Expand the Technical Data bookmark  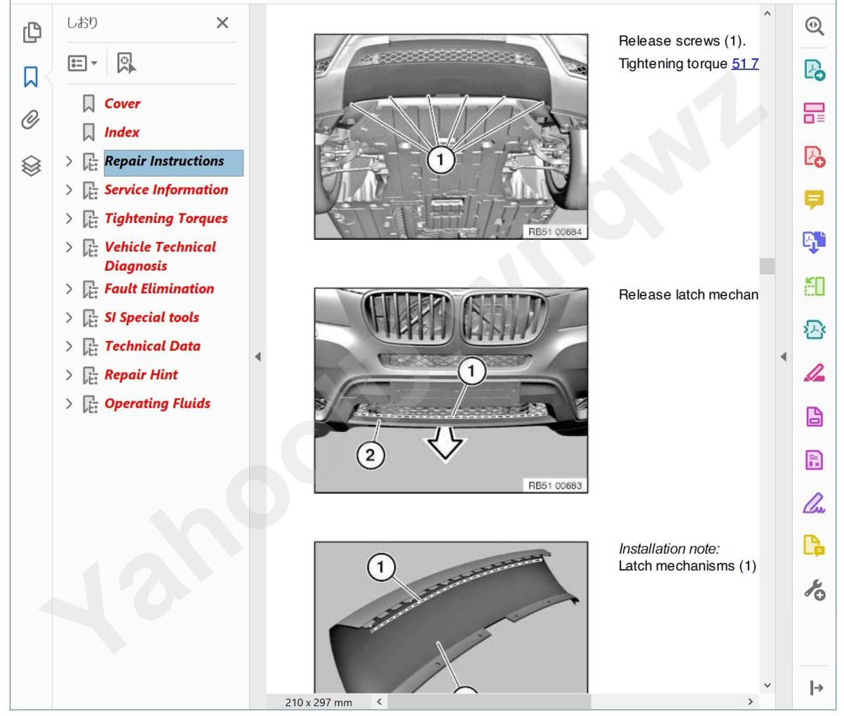(69, 346)
